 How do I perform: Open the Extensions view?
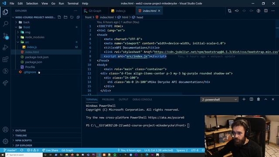[x=5, y=59]
